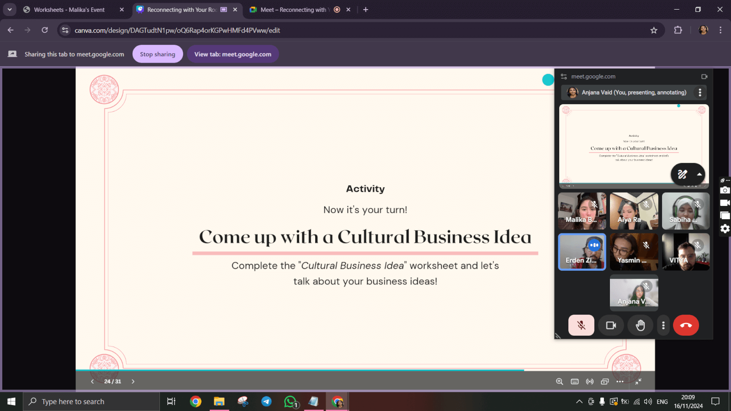
Task: Open Chrome three-dot menu
Action: (x=720, y=30)
